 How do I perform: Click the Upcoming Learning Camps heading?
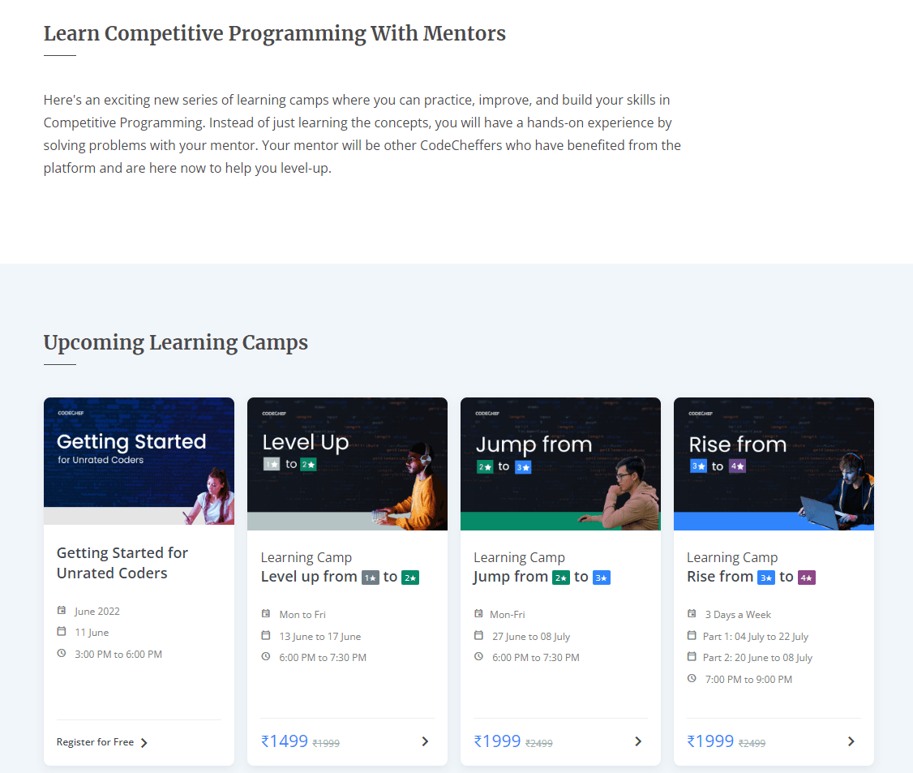coord(176,342)
